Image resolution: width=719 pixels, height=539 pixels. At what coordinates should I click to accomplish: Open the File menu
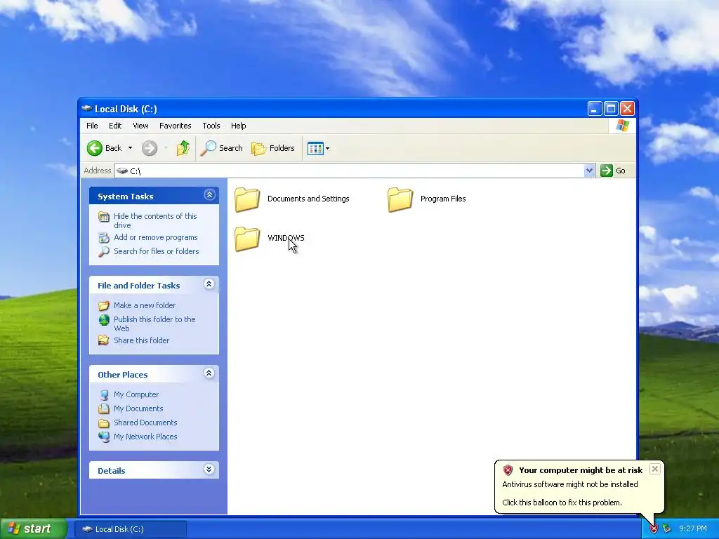(x=92, y=126)
